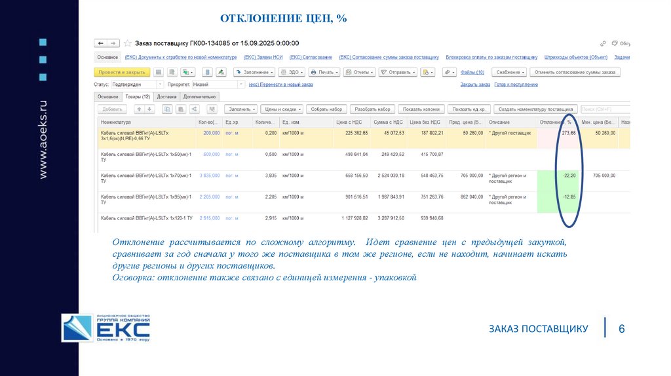
Task: Click price cell 901 516,51
Action: [x=355, y=197]
